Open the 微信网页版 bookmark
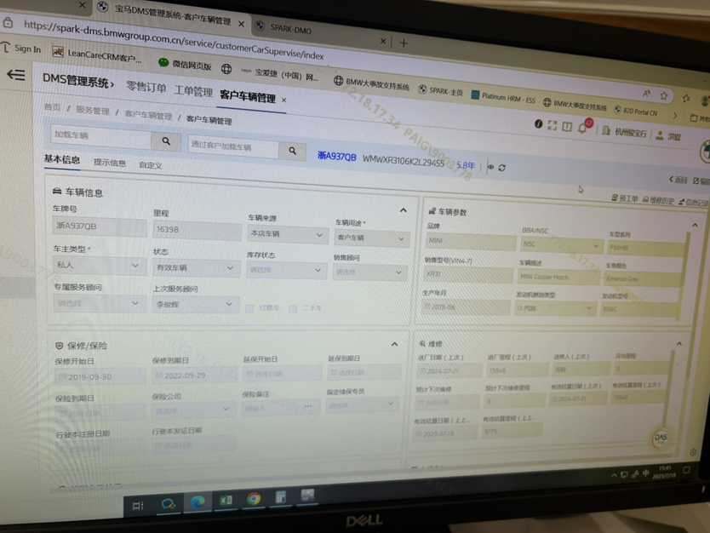This screenshot has width=710, height=533. tap(186, 65)
